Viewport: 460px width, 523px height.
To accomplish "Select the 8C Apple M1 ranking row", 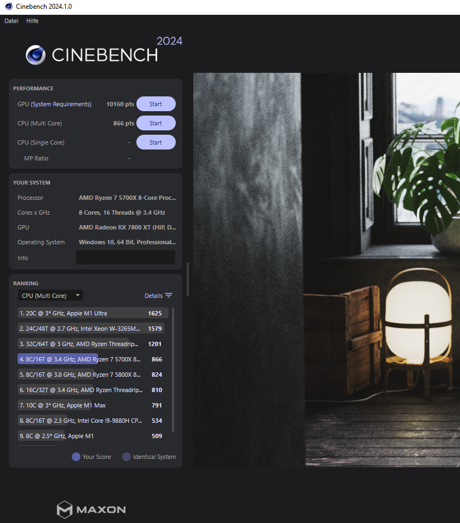I will click(x=91, y=436).
